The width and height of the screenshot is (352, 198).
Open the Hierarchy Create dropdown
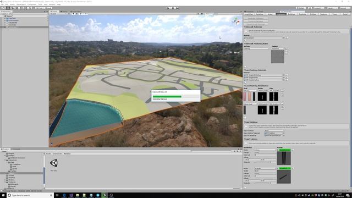(4, 14)
